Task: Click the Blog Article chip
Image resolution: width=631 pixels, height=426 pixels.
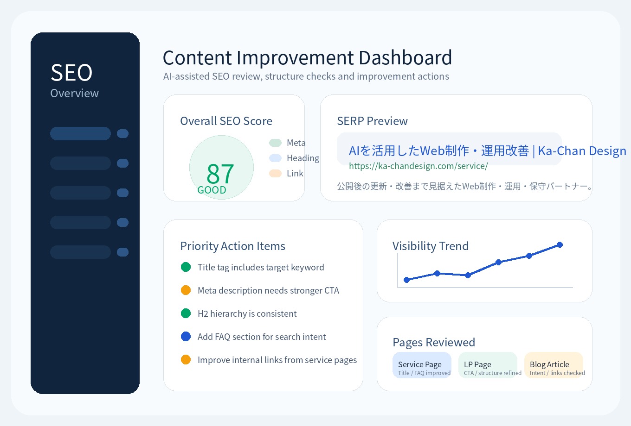Action: click(x=554, y=365)
